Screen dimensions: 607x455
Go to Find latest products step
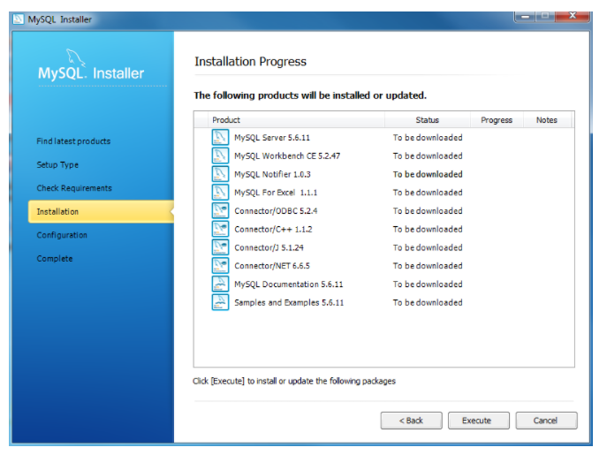pos(73,141)
